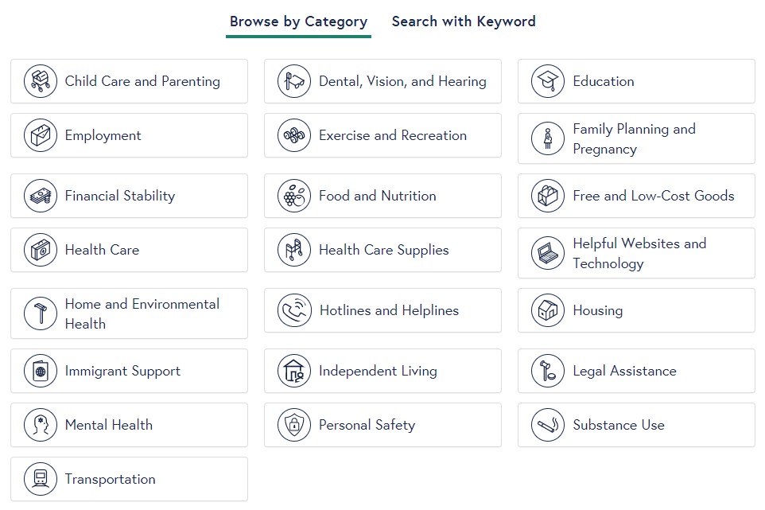The height and width of the screenshot is (510, 765).
Task: Click the shield lock Personal Safety icon
Action: (x=294, y=425)
